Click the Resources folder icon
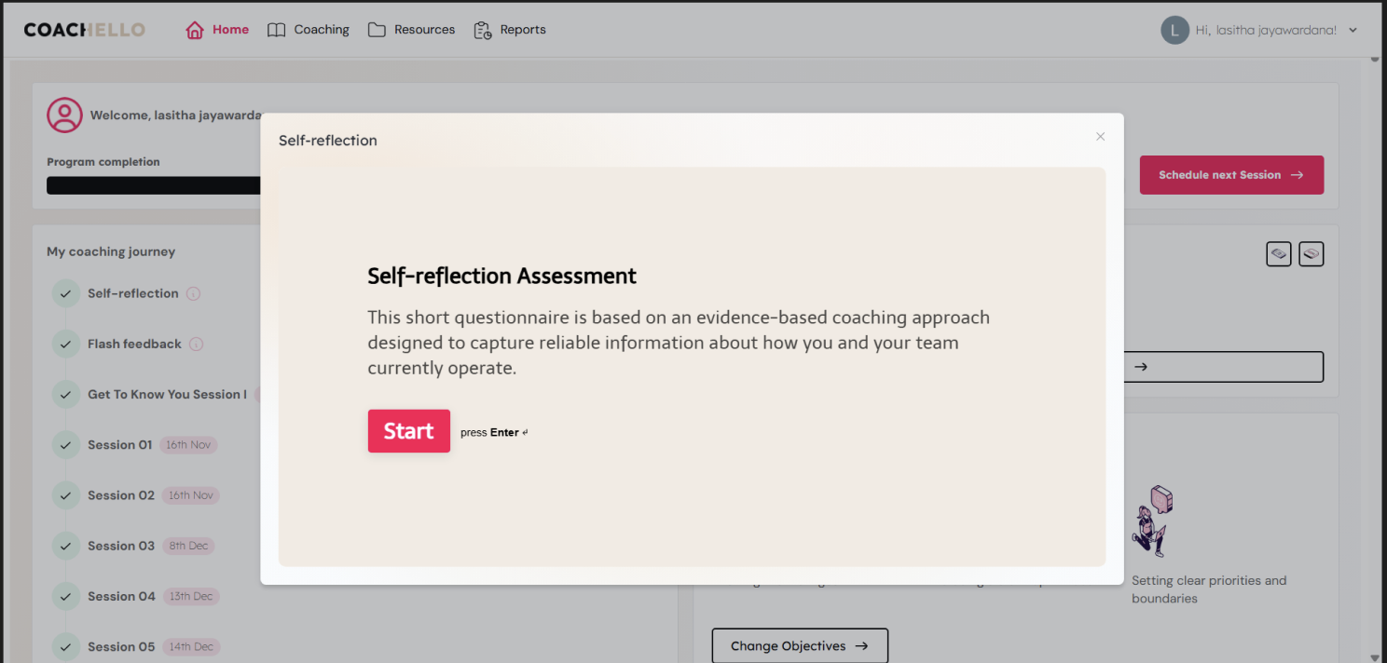1387x663 pixels. point(377,30)
